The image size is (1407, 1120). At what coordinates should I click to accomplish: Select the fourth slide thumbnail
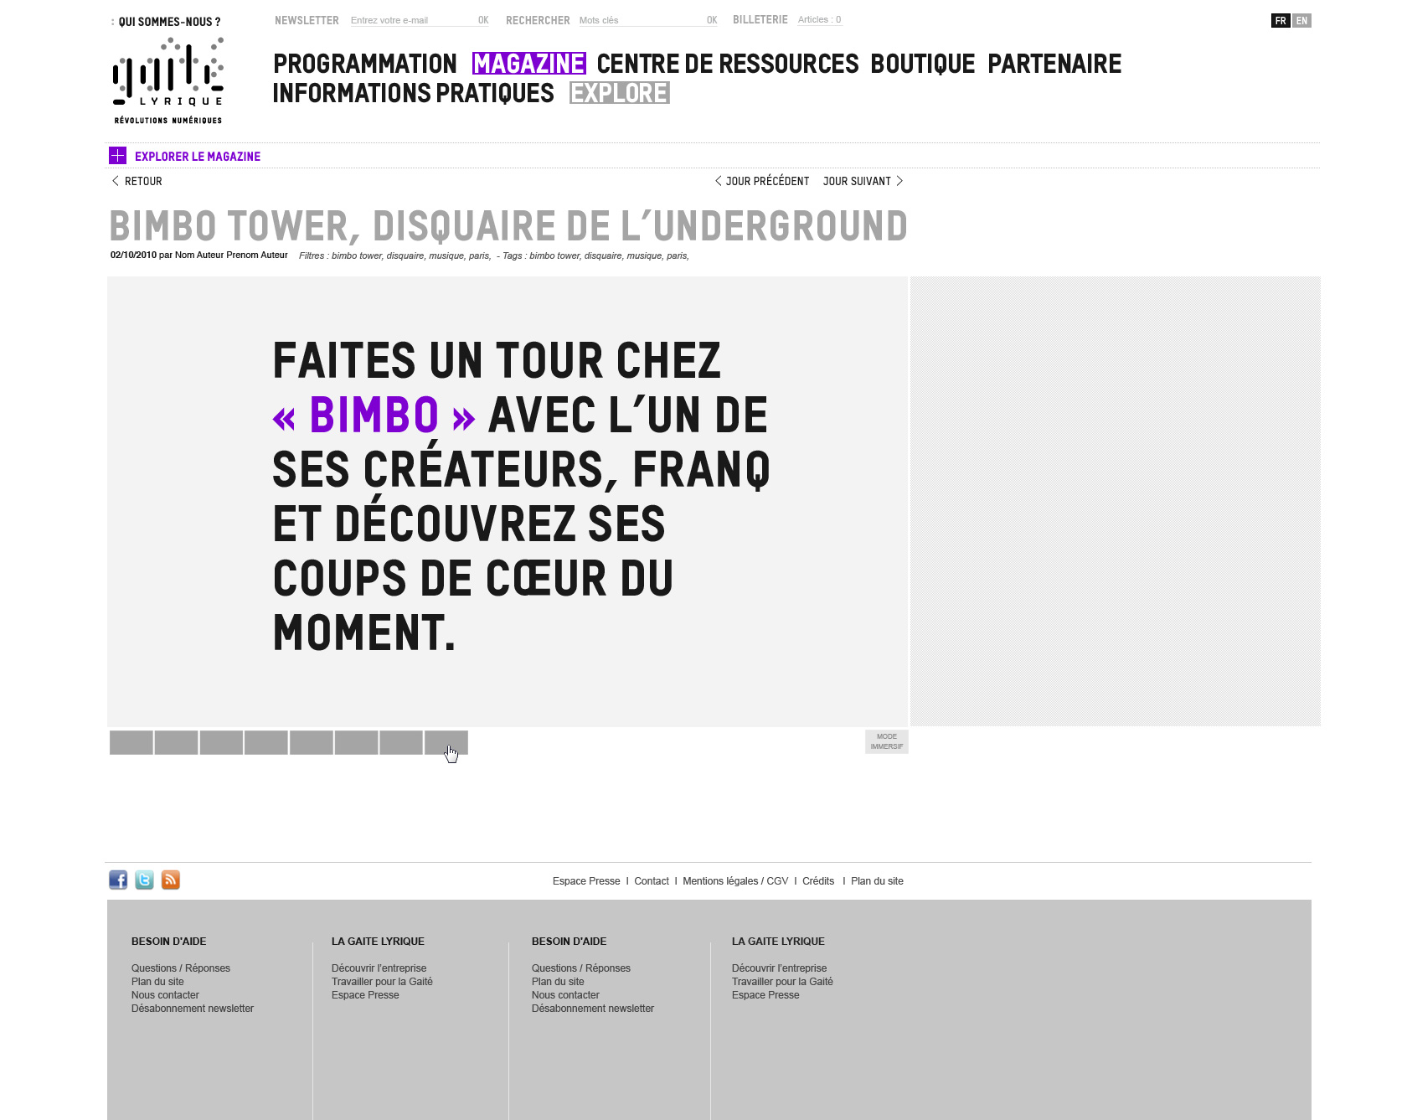pos(266,742)
